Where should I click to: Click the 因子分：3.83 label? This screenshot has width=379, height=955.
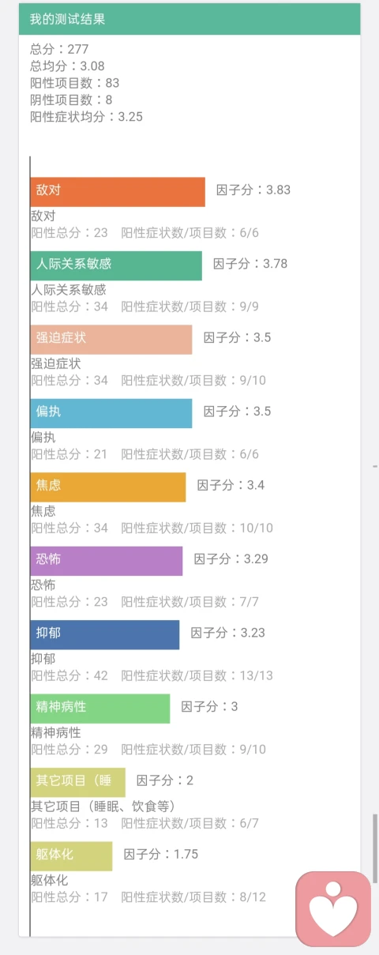pos(253,190)
